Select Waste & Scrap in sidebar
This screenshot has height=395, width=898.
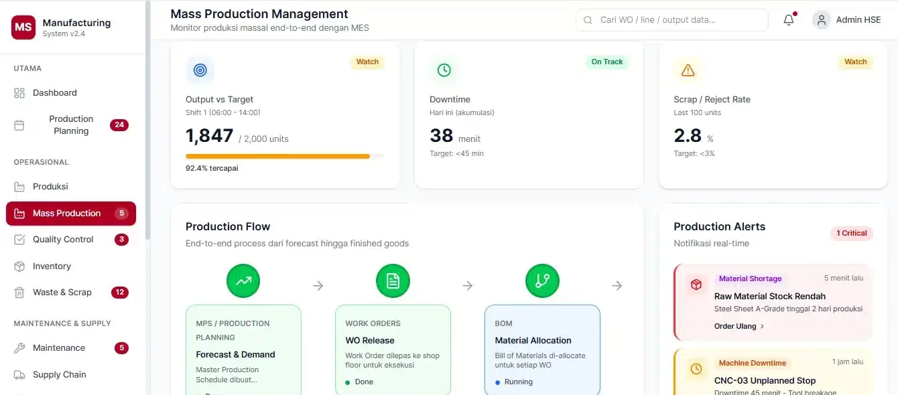[x=62, y=293]
